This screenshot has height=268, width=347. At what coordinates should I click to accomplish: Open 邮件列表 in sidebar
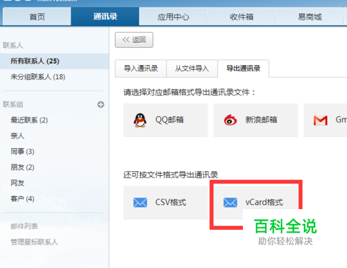(24, 226)
